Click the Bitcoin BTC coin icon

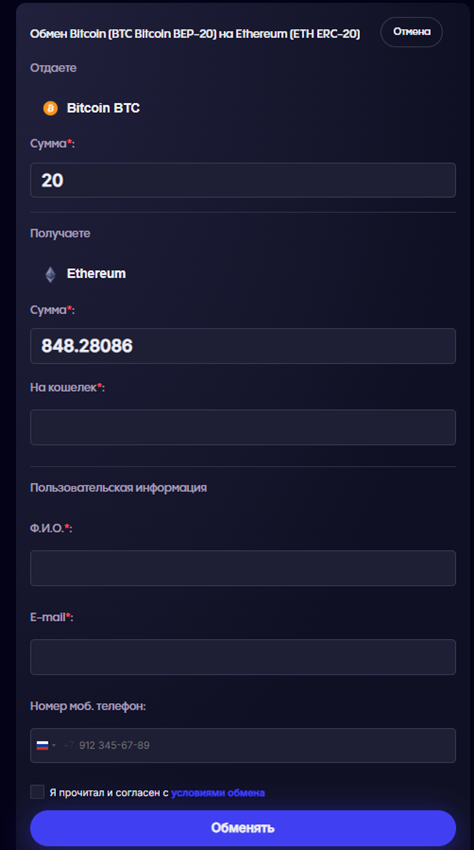51,108
